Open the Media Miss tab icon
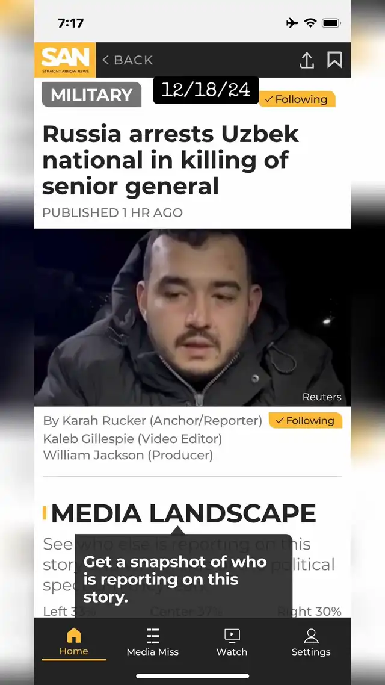This screenshot has height=685, width=385. 153,636
